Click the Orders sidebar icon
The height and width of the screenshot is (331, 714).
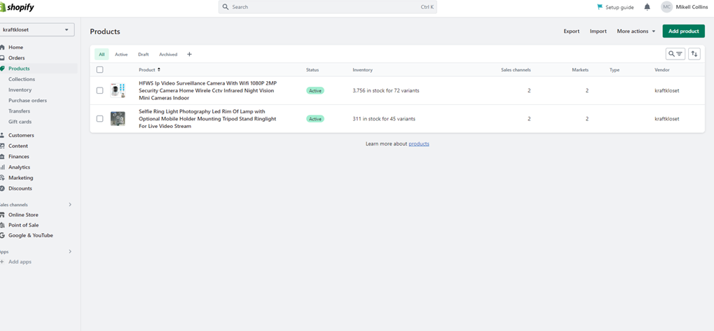pos(2,58)
